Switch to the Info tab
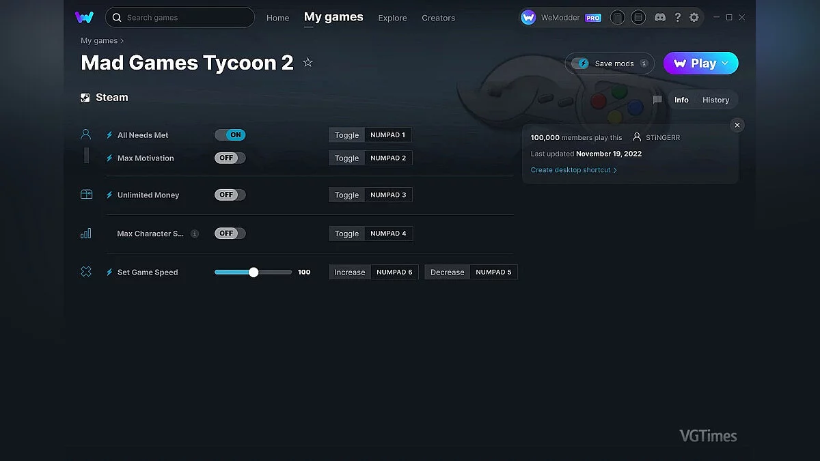The height and width of the screenshot is (461, 820). 681,100
